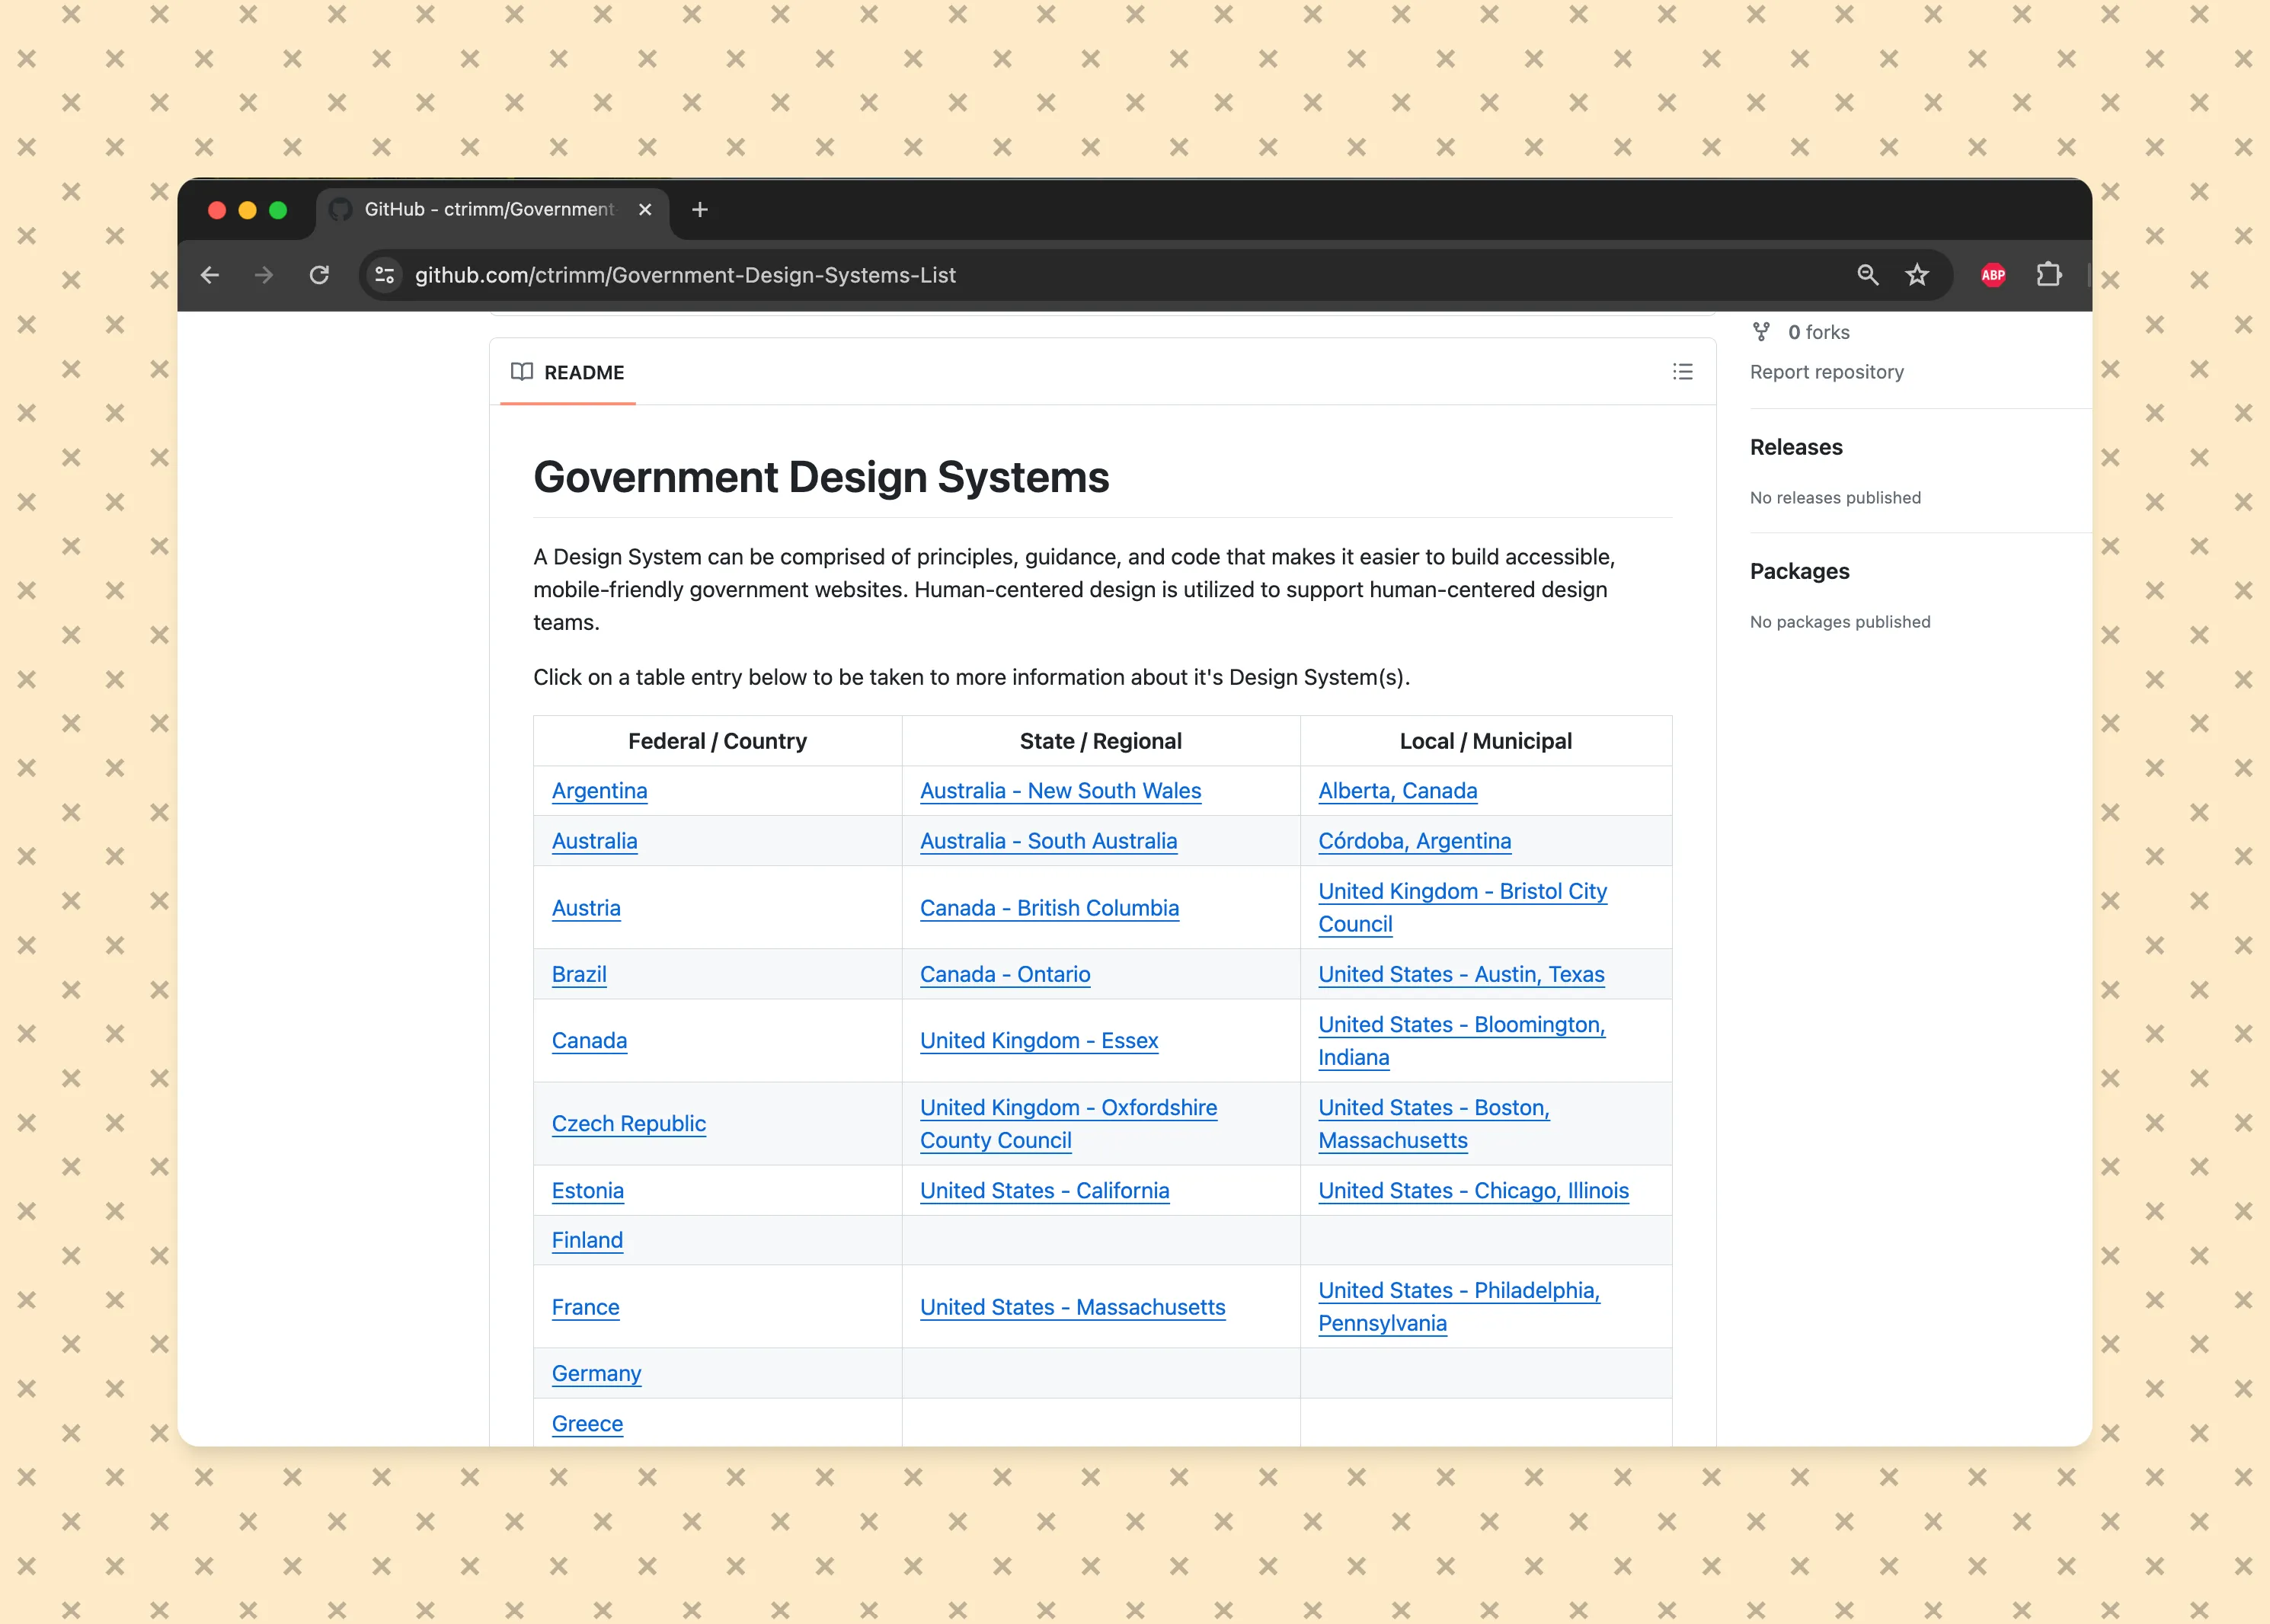Open the Packages heading link
The width and height of the screenshot is (2270, 1624).
1800,571
